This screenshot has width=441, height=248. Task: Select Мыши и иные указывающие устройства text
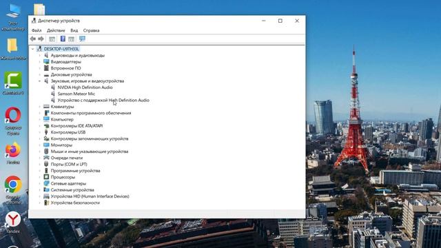click(x=90, y=152)
